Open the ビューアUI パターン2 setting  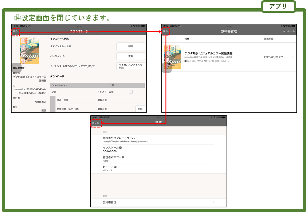click(x=158, y=169)
